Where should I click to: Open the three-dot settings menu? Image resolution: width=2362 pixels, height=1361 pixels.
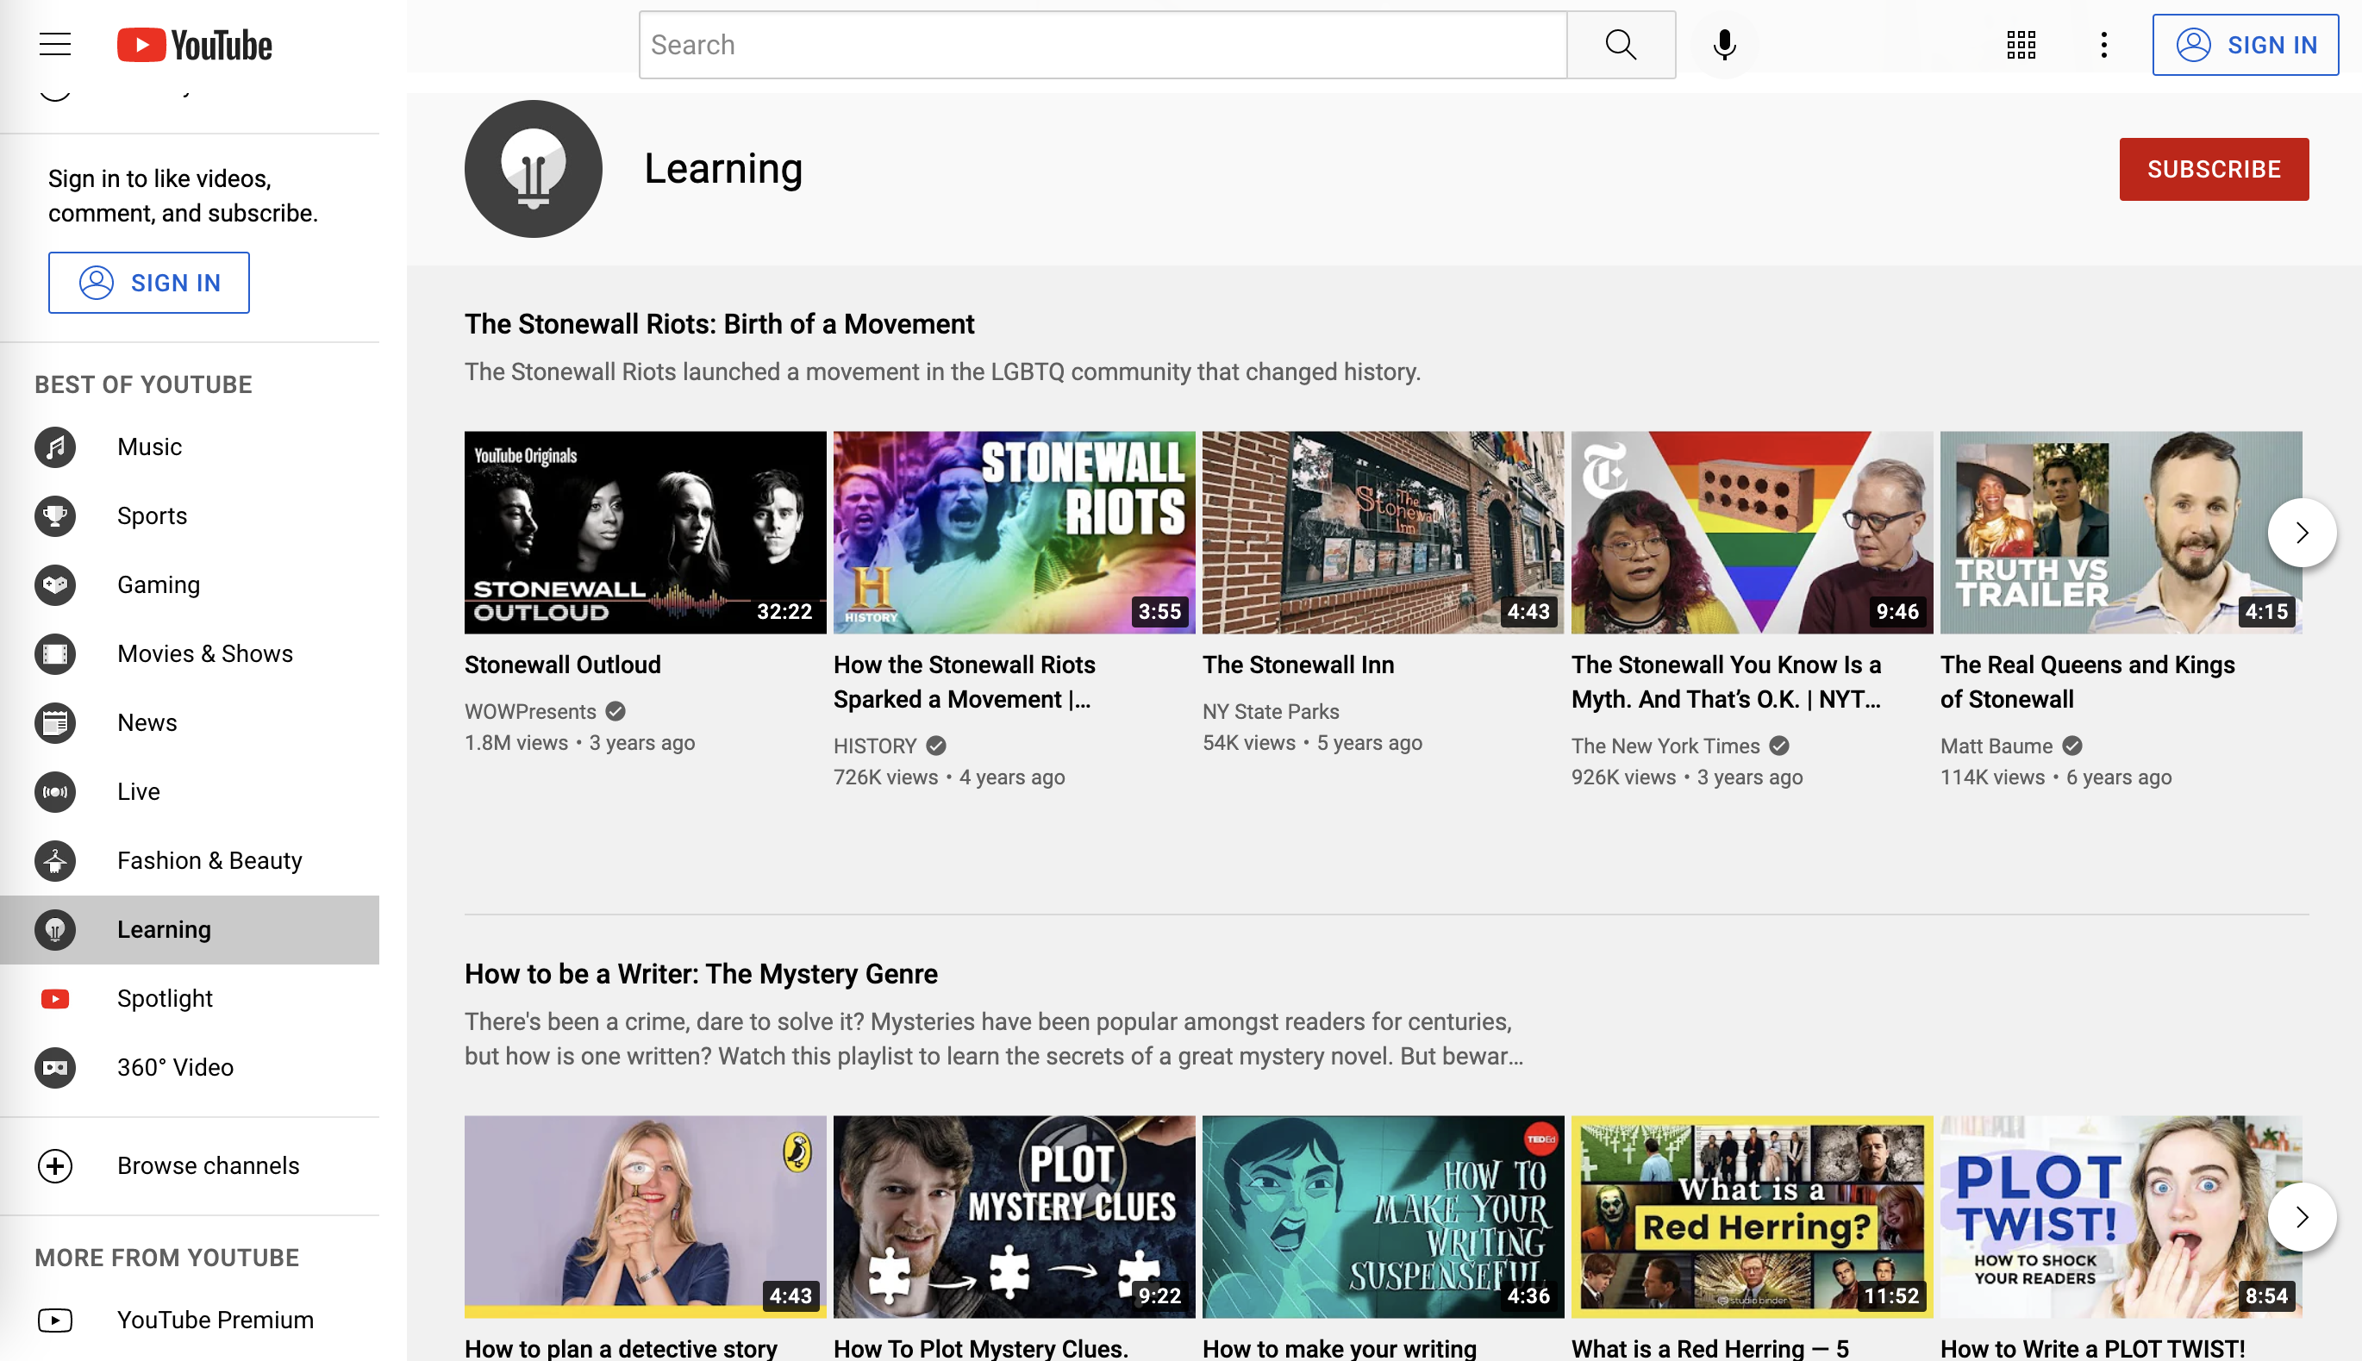click(2103, 45)
